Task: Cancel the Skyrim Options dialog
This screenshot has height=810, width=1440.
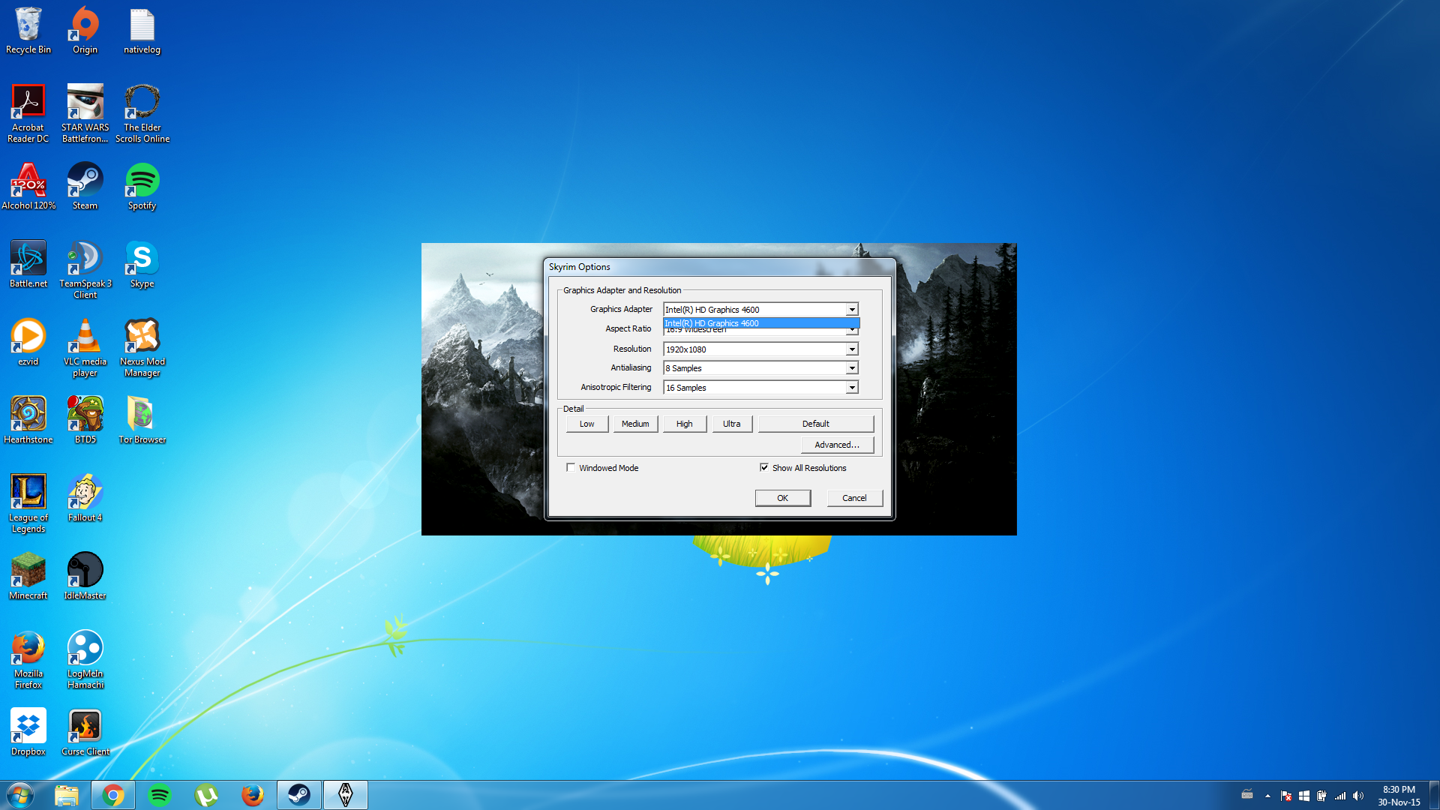Action: [854, 498]
